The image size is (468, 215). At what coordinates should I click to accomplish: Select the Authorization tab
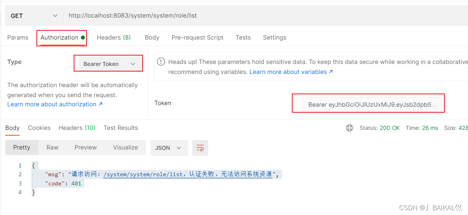coord(60,38)
